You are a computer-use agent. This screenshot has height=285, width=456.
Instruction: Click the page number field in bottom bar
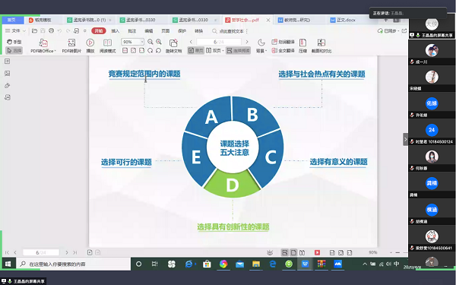(41, 252)
